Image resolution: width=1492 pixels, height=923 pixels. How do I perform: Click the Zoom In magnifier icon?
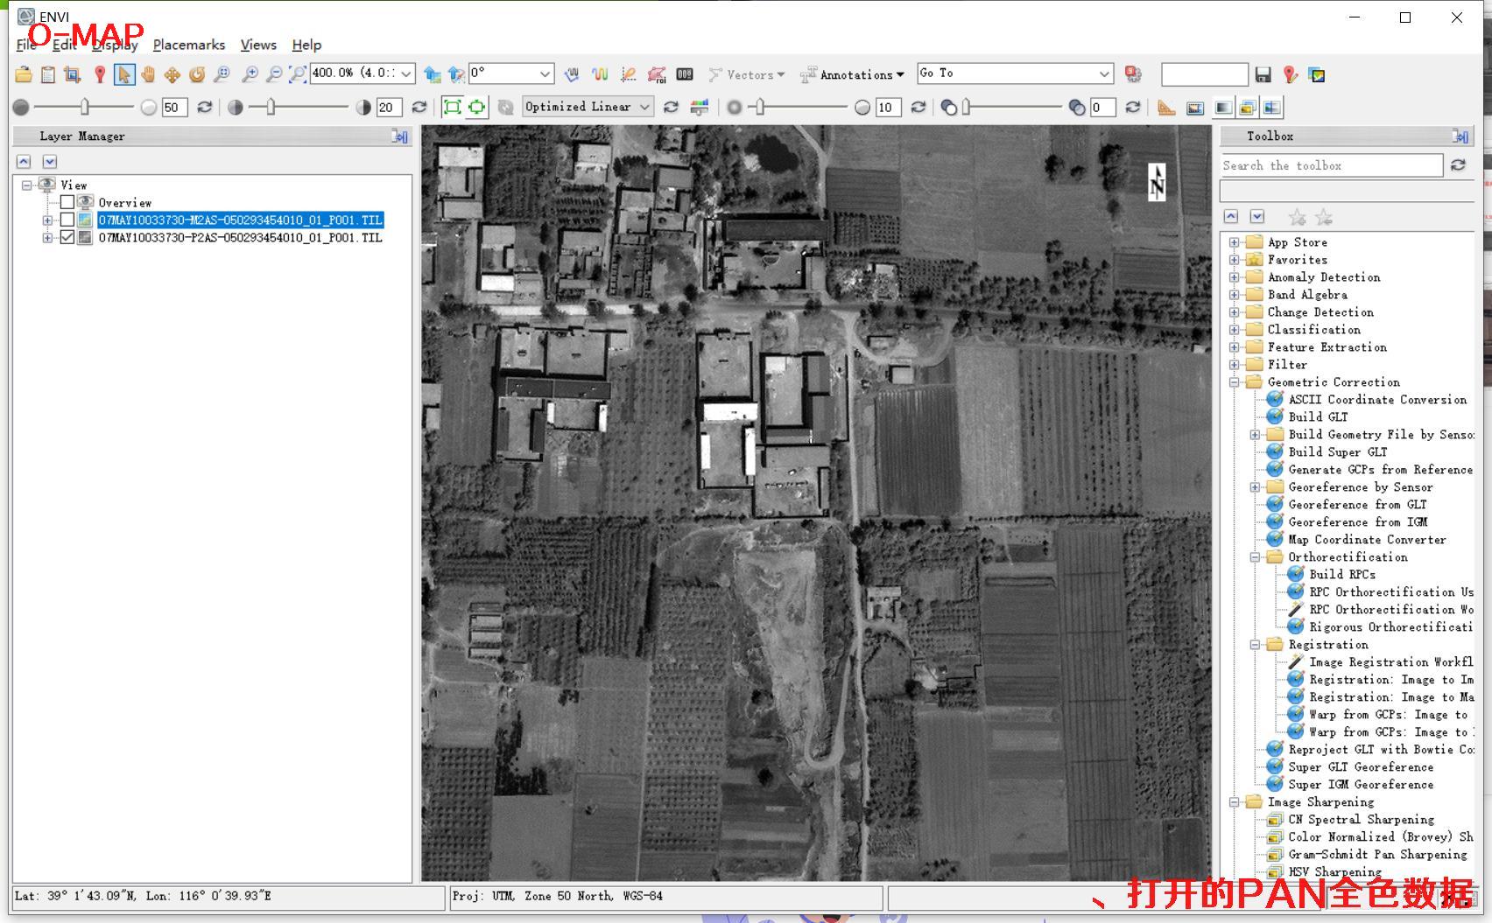[x=250, y=75]
